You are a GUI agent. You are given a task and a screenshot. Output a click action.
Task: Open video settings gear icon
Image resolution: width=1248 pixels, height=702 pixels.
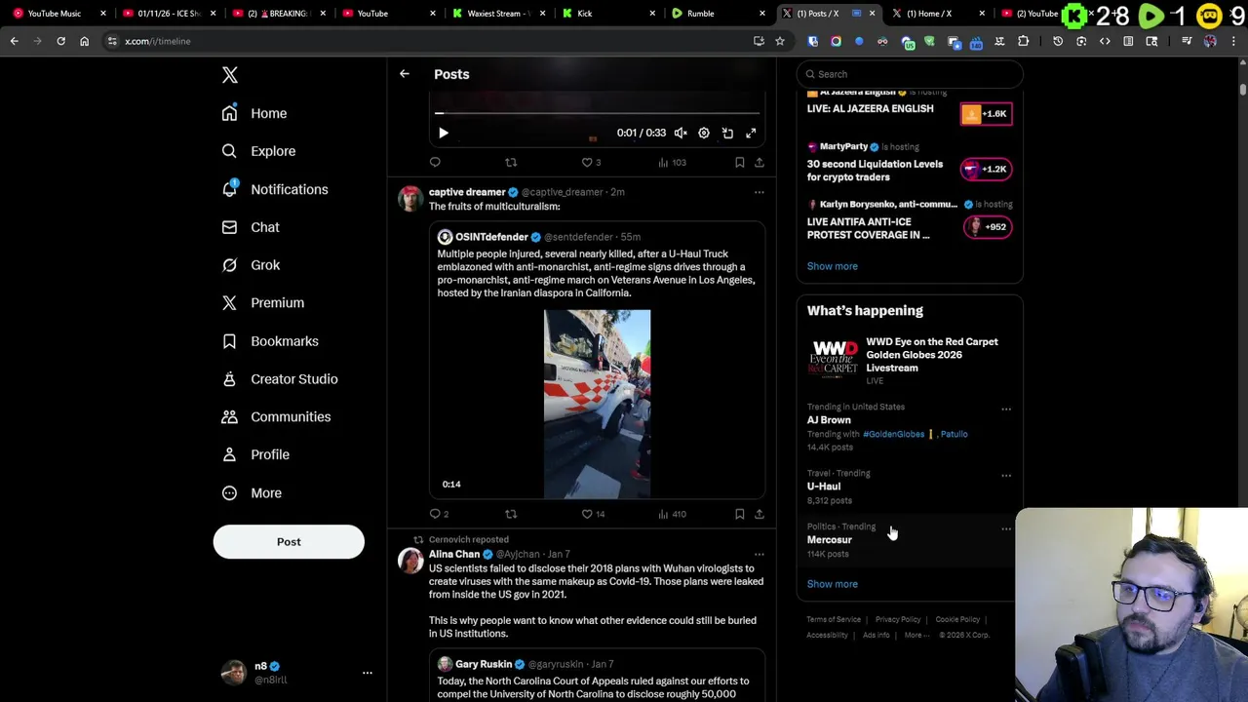pos(704,133)
